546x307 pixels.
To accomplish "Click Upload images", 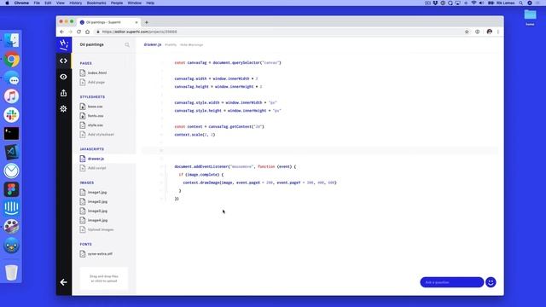I will click(101, 229).
